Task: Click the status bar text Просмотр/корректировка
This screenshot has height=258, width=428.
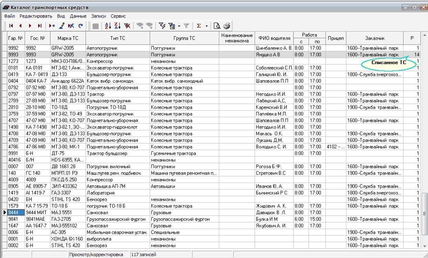Action: [x=96, y=254]
